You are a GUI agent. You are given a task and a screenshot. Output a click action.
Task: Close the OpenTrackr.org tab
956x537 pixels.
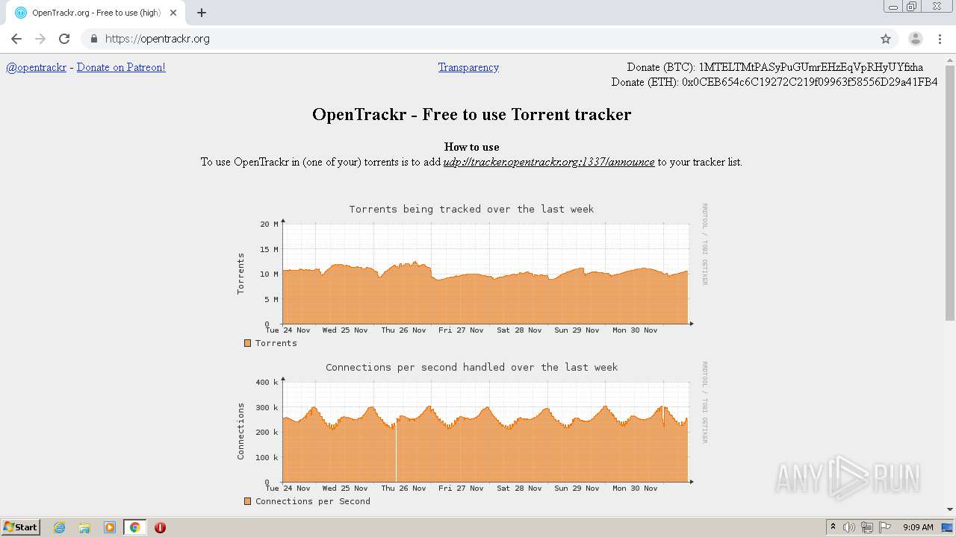coord(173,13)
